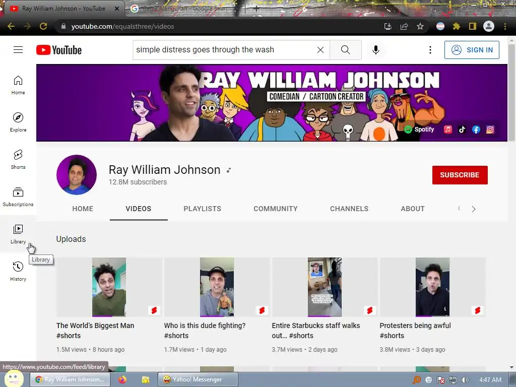Switch to the PLAYLISTS tab
This screenshot has height=387, width=516.
click(x=203, y=209)
